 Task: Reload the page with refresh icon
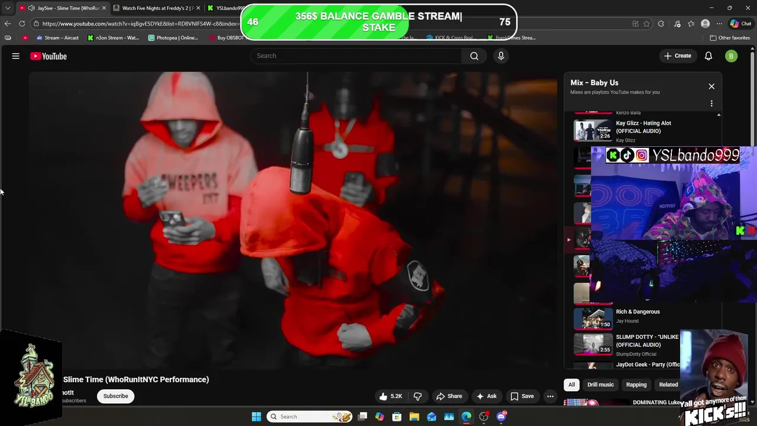[x=22, y=24]
